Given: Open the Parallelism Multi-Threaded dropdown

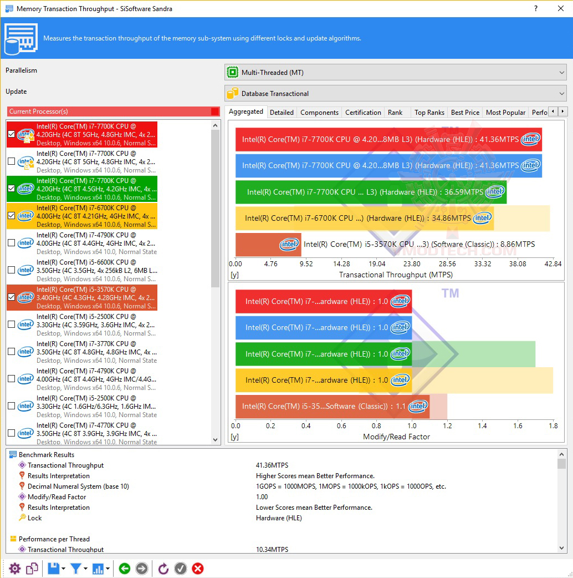Looking at the screenshot, I should pos(396,72).
